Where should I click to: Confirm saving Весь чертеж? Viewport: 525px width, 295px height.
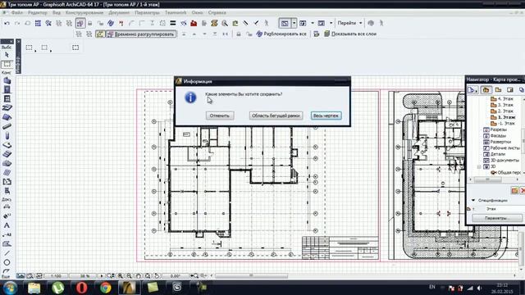(x=326, y=116)
